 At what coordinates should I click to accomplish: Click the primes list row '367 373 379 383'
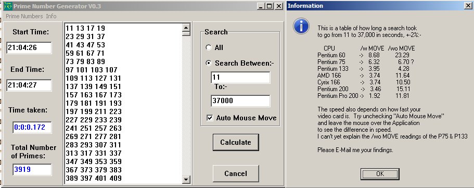coord(94,170)
